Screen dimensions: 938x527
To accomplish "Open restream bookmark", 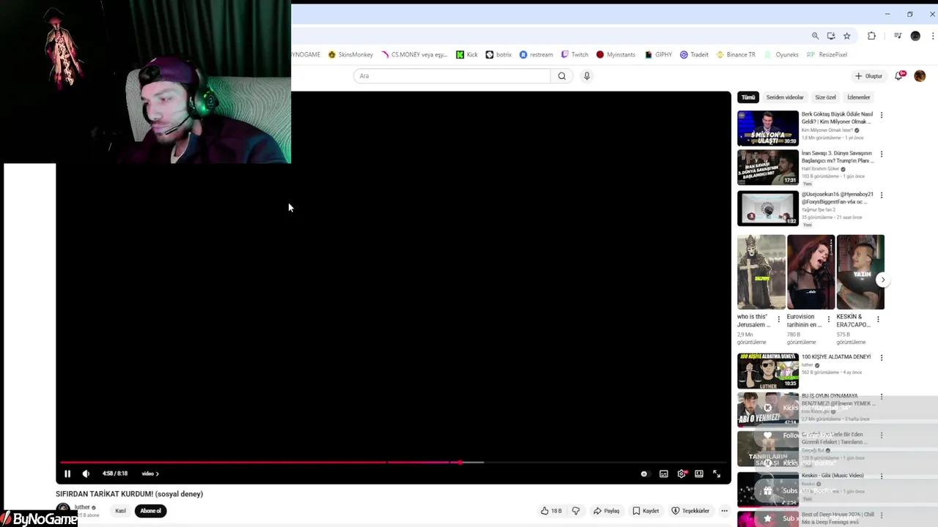I will click(x=536, y=55).
